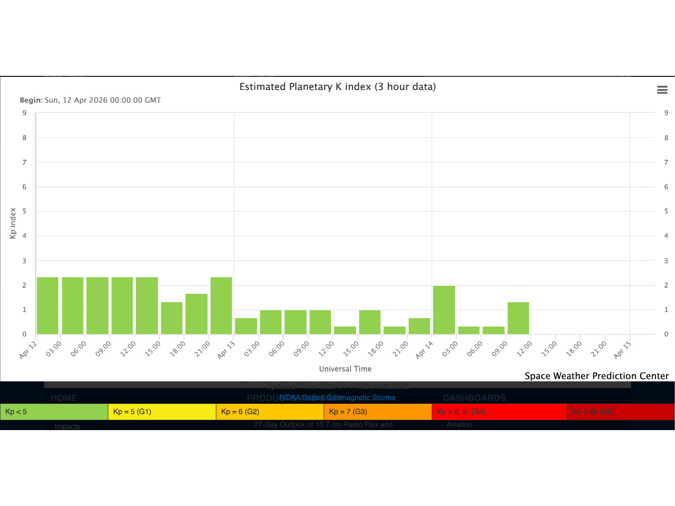Image resolution: width=675 pixels, height=506 pixels.
Task: Open the chart context hamburger menu
Action: click(662, 90)
